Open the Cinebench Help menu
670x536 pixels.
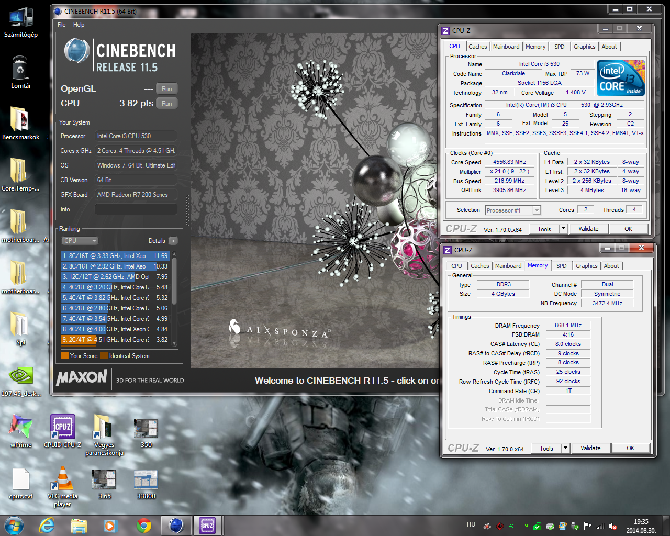click(x=79, y=25)
